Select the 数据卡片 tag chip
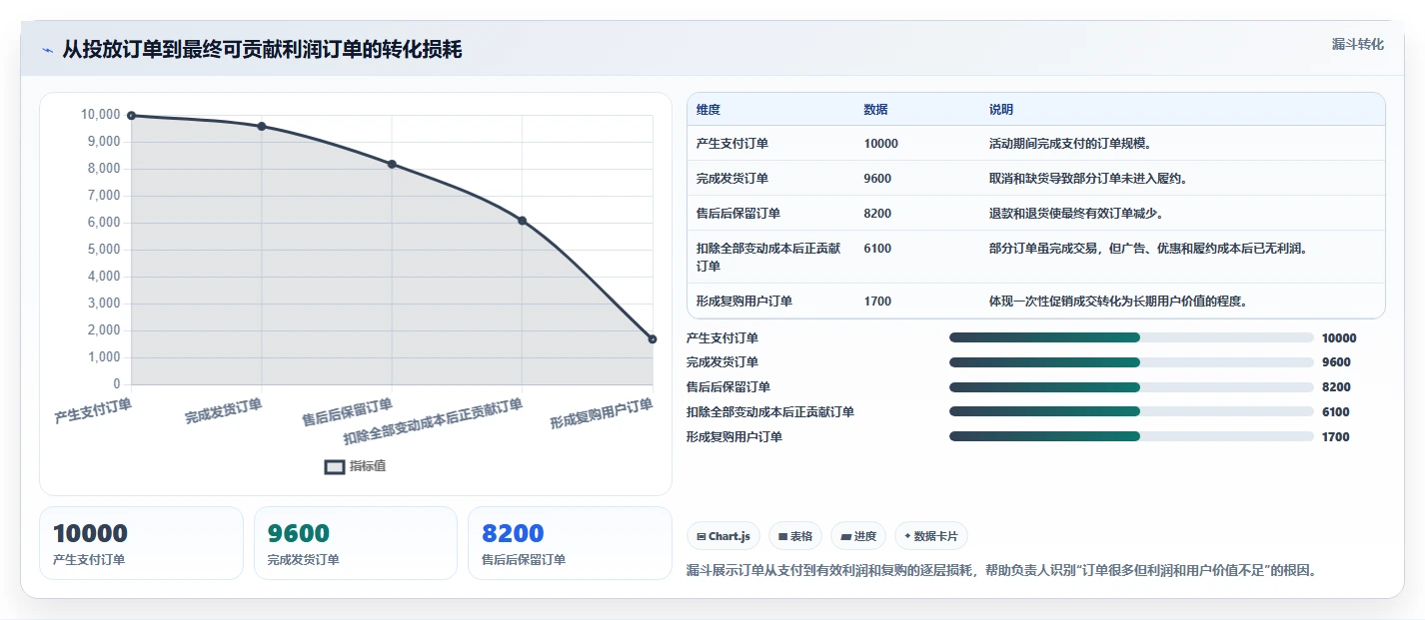This screenshot has width=1425, height=620. (930, 536)
